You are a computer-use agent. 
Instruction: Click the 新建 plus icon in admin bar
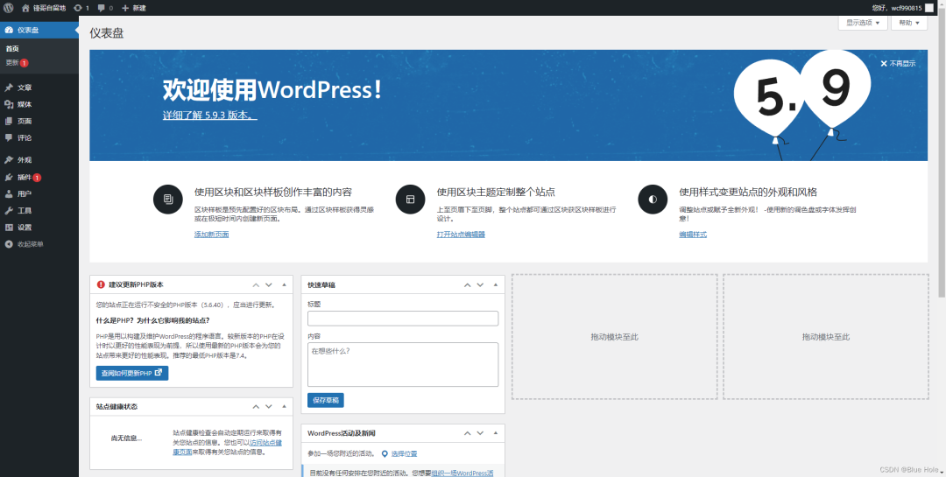coord(125,8)
